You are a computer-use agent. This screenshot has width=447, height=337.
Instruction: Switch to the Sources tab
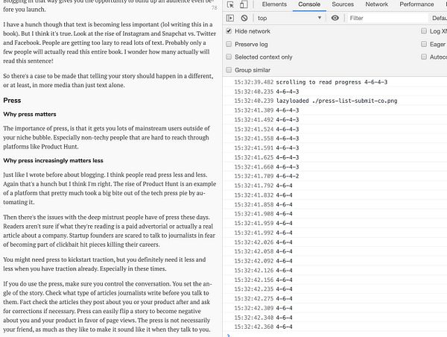pyautogui.click(x=343, y=4)
